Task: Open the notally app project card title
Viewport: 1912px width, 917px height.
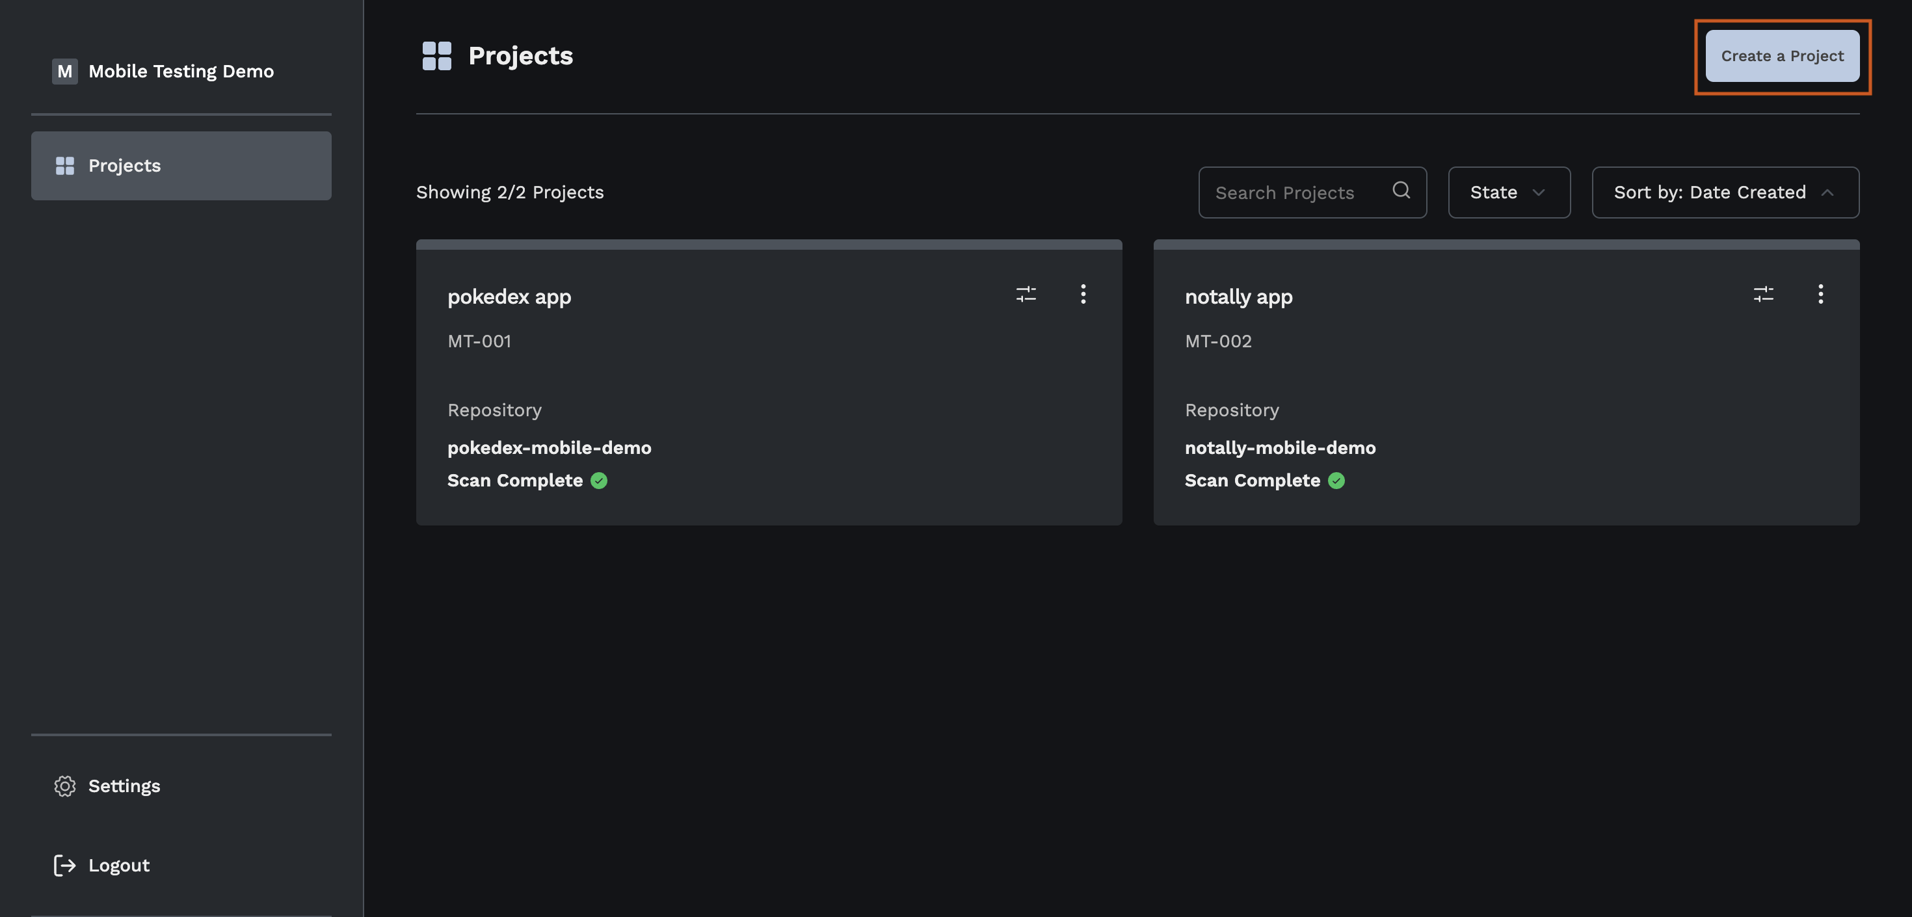Action: point(1238,297)
